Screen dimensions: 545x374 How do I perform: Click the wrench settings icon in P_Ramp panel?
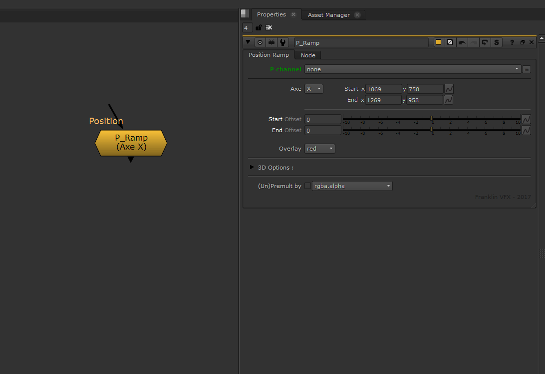pos(283,42)
